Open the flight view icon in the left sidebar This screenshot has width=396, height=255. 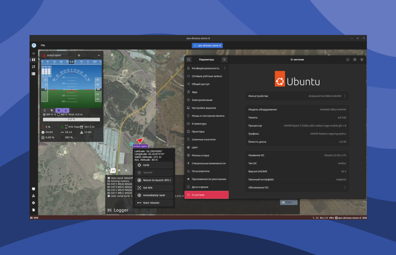pyautogui.click(x=33, y=60)
